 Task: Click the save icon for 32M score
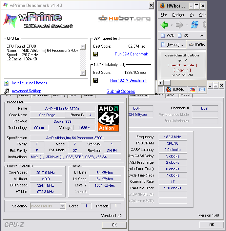[95, 54]
